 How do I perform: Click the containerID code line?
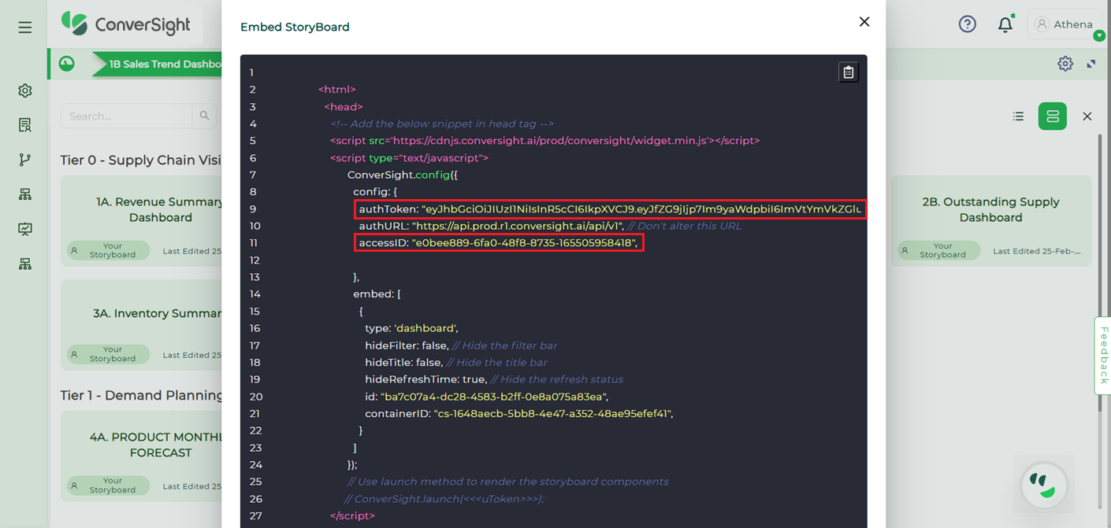[519, 414]
